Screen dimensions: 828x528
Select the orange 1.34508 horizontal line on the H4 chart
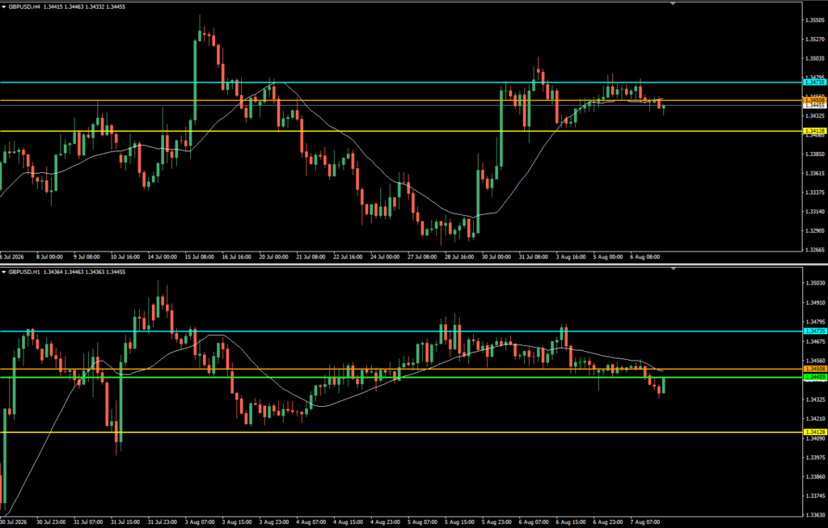[x=401, y=100]
